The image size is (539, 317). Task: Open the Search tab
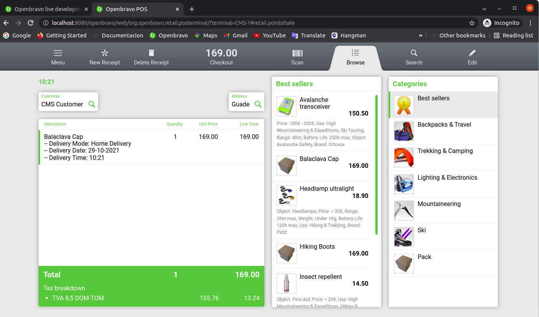point(414,57)
